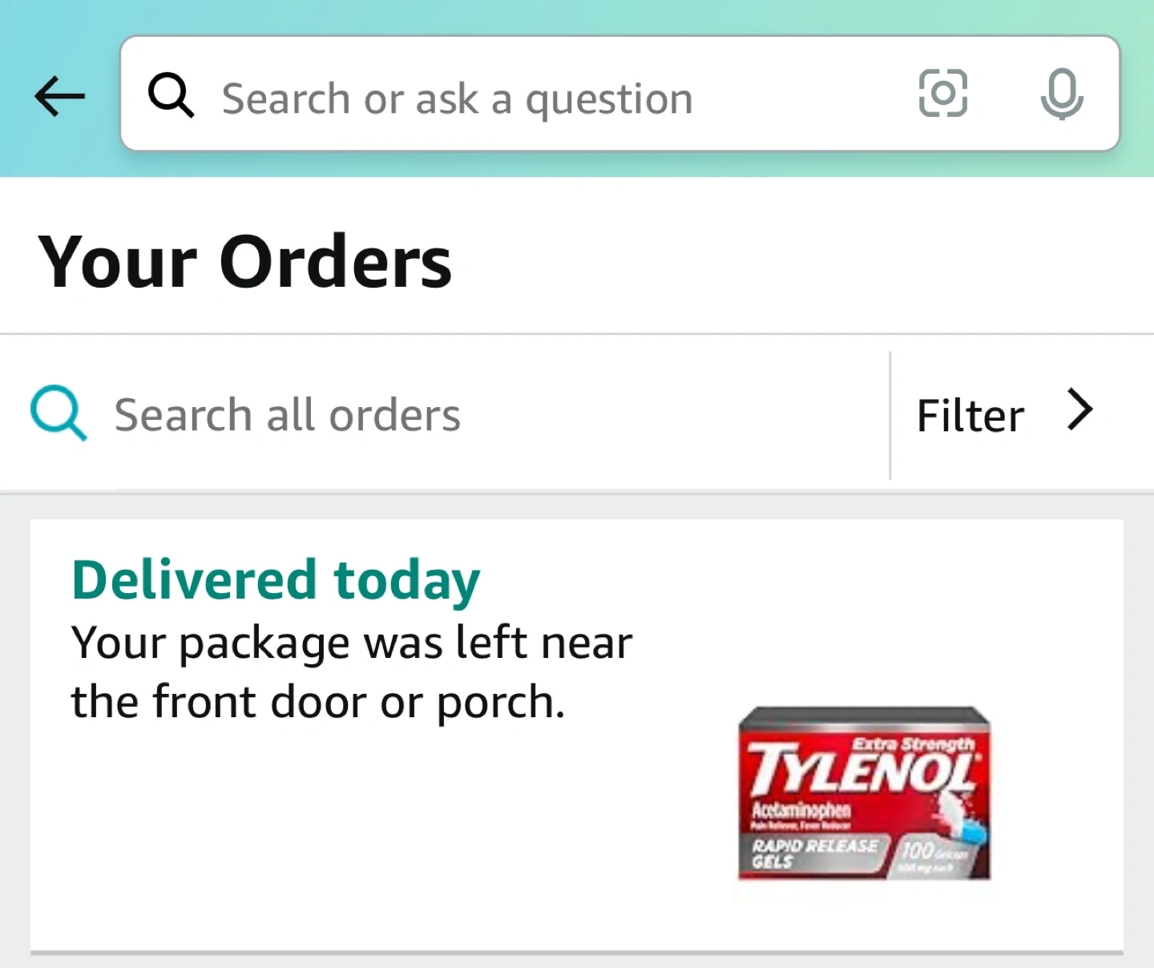Tap blank area right of 'Search all orders'

pyautogui.click(x=673, y=415)
